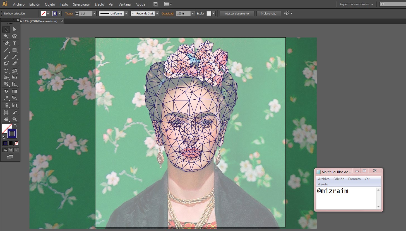Viewport: 406px width, 231px height.
Task: Select the Eraser tool
Action: (x=15, y=64)
